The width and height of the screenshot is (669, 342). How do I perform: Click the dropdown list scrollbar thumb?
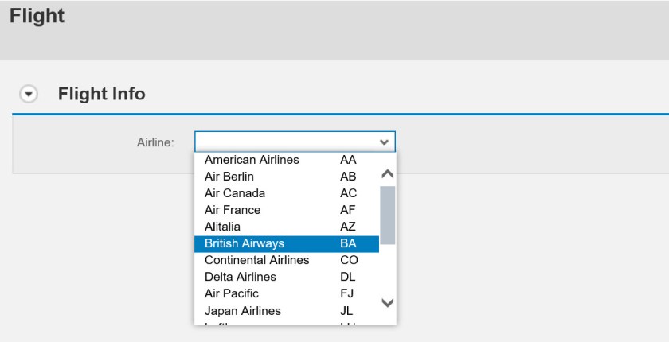(x=388, y=215)
